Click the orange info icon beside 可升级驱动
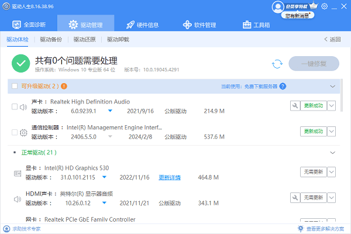Screen dimensions: 351x234 point(64,86)
